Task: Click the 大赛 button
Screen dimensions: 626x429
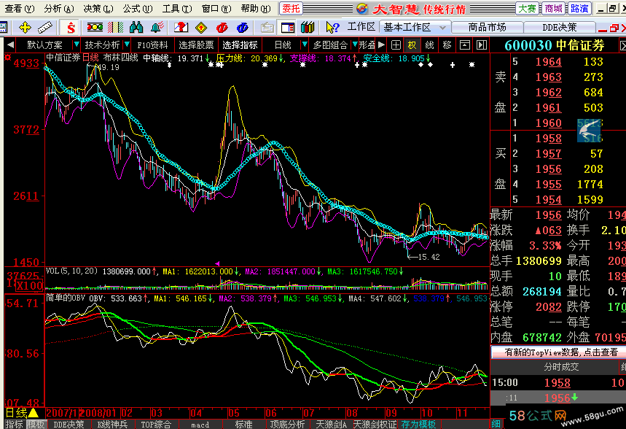Action: (527, 9)
